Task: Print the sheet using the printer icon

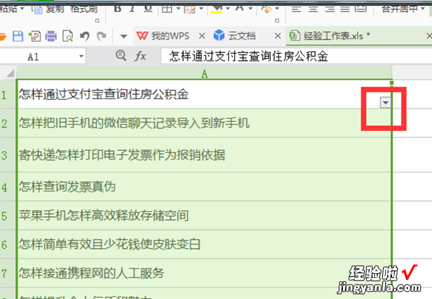Action: point(51,36)
